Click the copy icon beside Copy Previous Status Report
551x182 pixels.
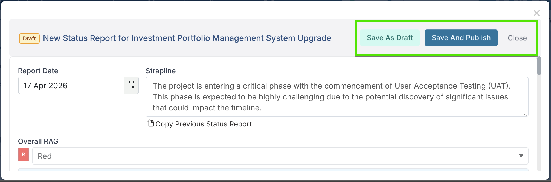[x=150, y=124]
